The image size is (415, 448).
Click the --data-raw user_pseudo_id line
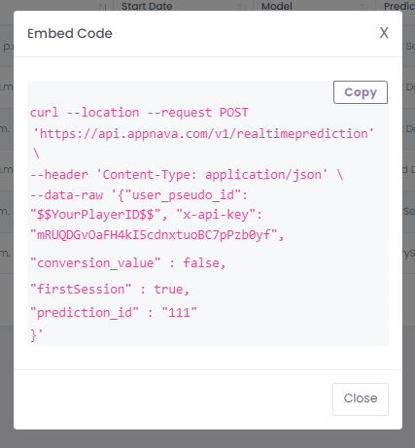139,195
